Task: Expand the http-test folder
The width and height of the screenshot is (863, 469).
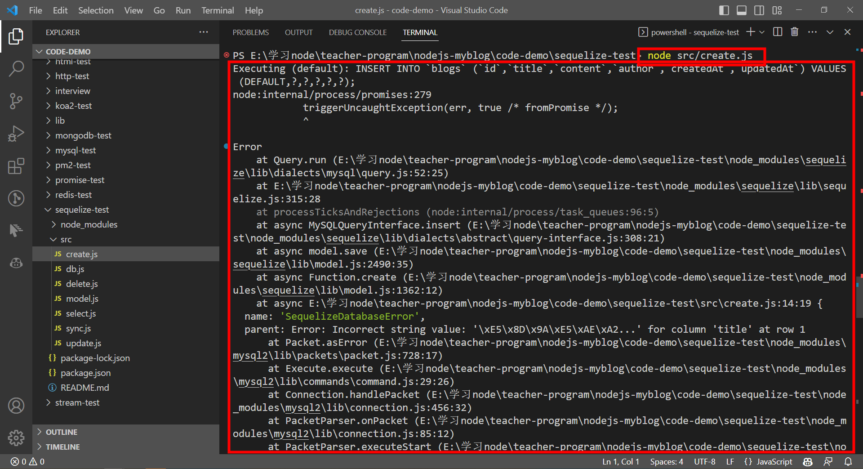Action: (x=126, y=76)
